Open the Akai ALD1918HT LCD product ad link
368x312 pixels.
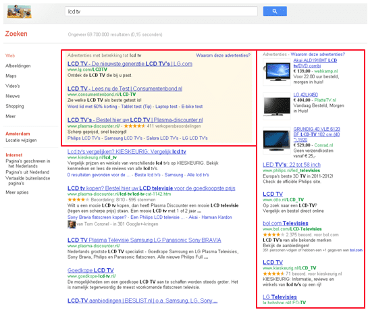(x=315, y=63)
